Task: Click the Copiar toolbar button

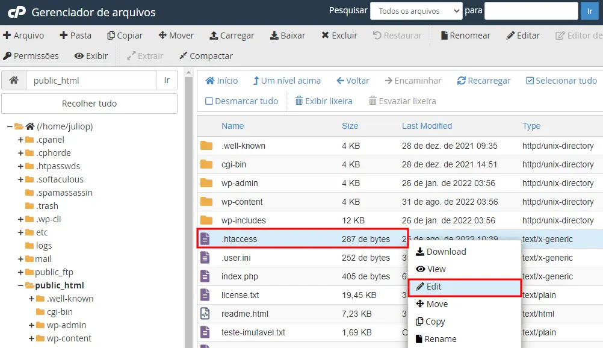Action: 125,36
